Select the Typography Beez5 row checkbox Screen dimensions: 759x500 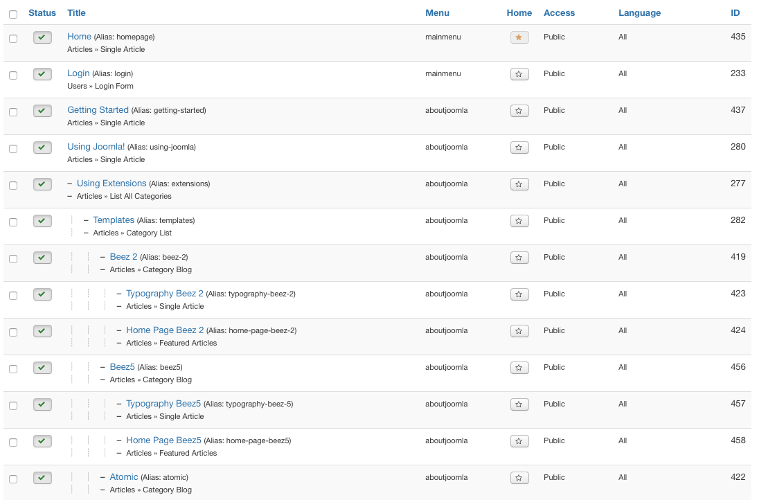click(x=13, y=406)
